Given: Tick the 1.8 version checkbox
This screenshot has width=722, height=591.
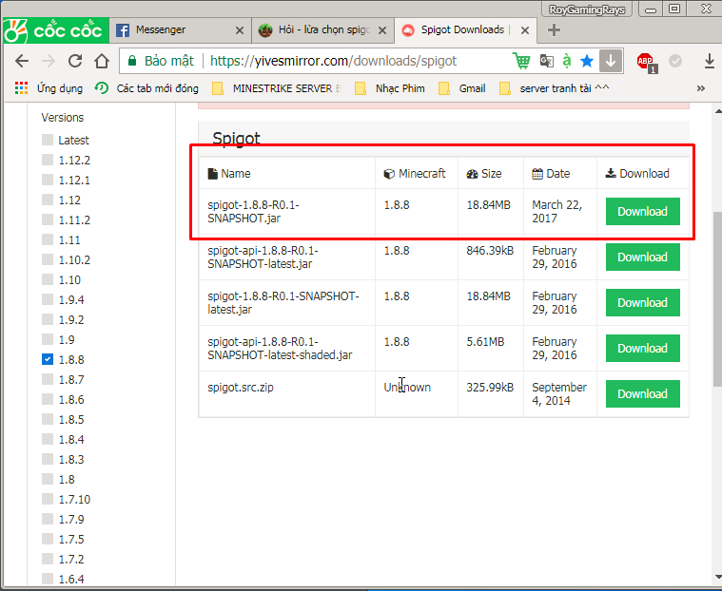Looking at the screenshot, I should click(x=48, y=479).
